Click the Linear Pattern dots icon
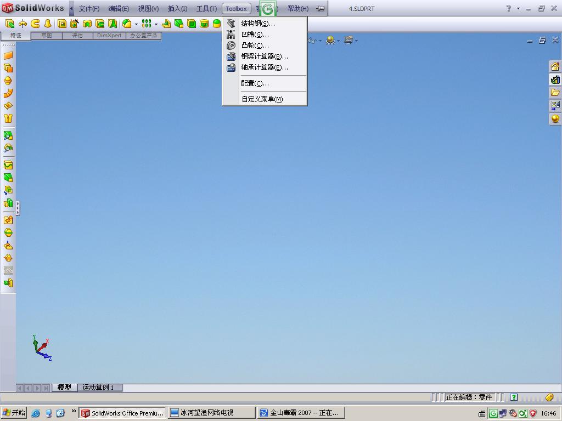 click(x=147, y=24)
